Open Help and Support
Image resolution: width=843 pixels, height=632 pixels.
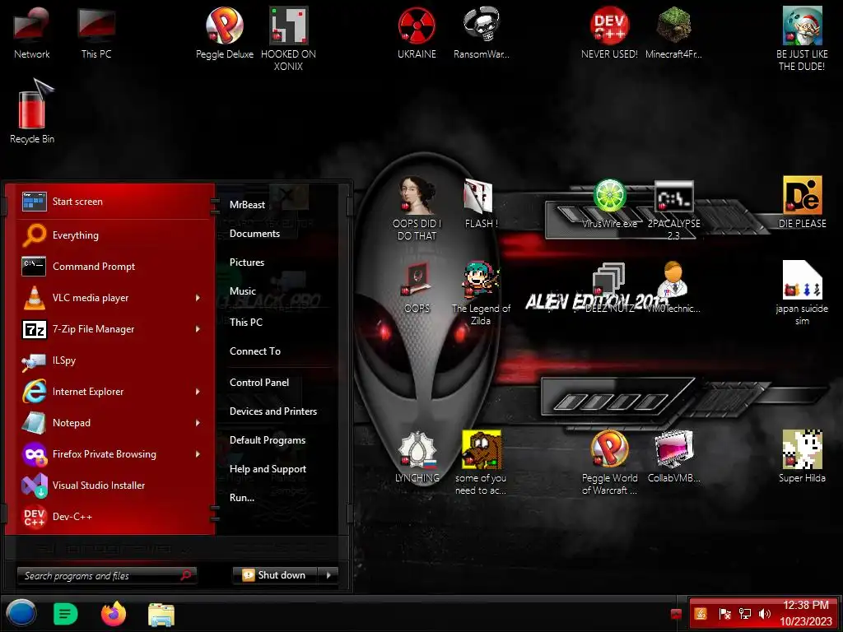268,469
